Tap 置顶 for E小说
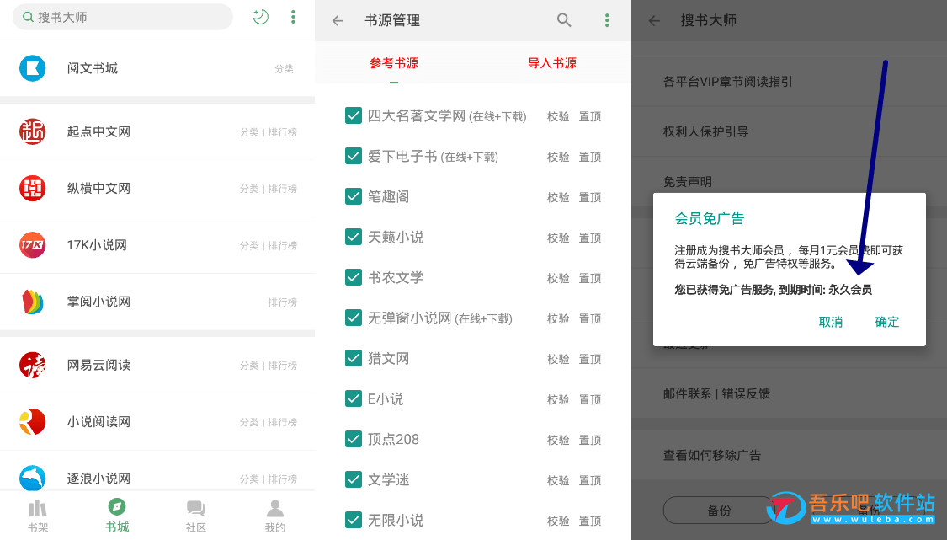 click(590, 399)
